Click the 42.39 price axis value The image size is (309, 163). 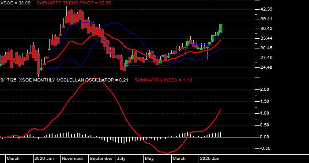pyautogui.click(x=267, y=9)
